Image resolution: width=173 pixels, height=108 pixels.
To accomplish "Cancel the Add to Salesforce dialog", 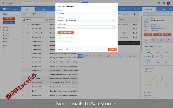I will click(x=61, y=49).
